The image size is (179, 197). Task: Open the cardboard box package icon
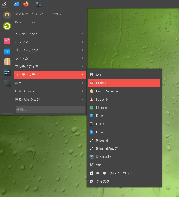[x=7, y=62]
